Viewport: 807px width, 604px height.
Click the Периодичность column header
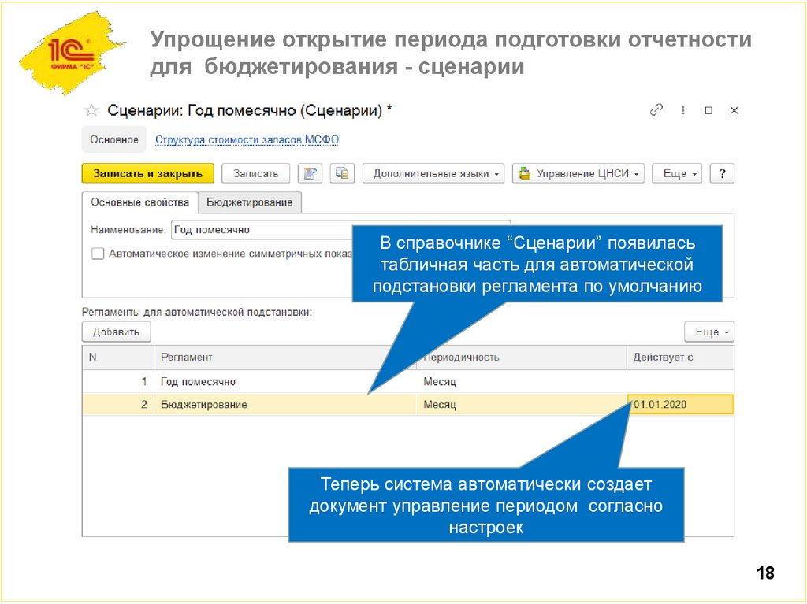pyautogui.click(x=522, y=357)
